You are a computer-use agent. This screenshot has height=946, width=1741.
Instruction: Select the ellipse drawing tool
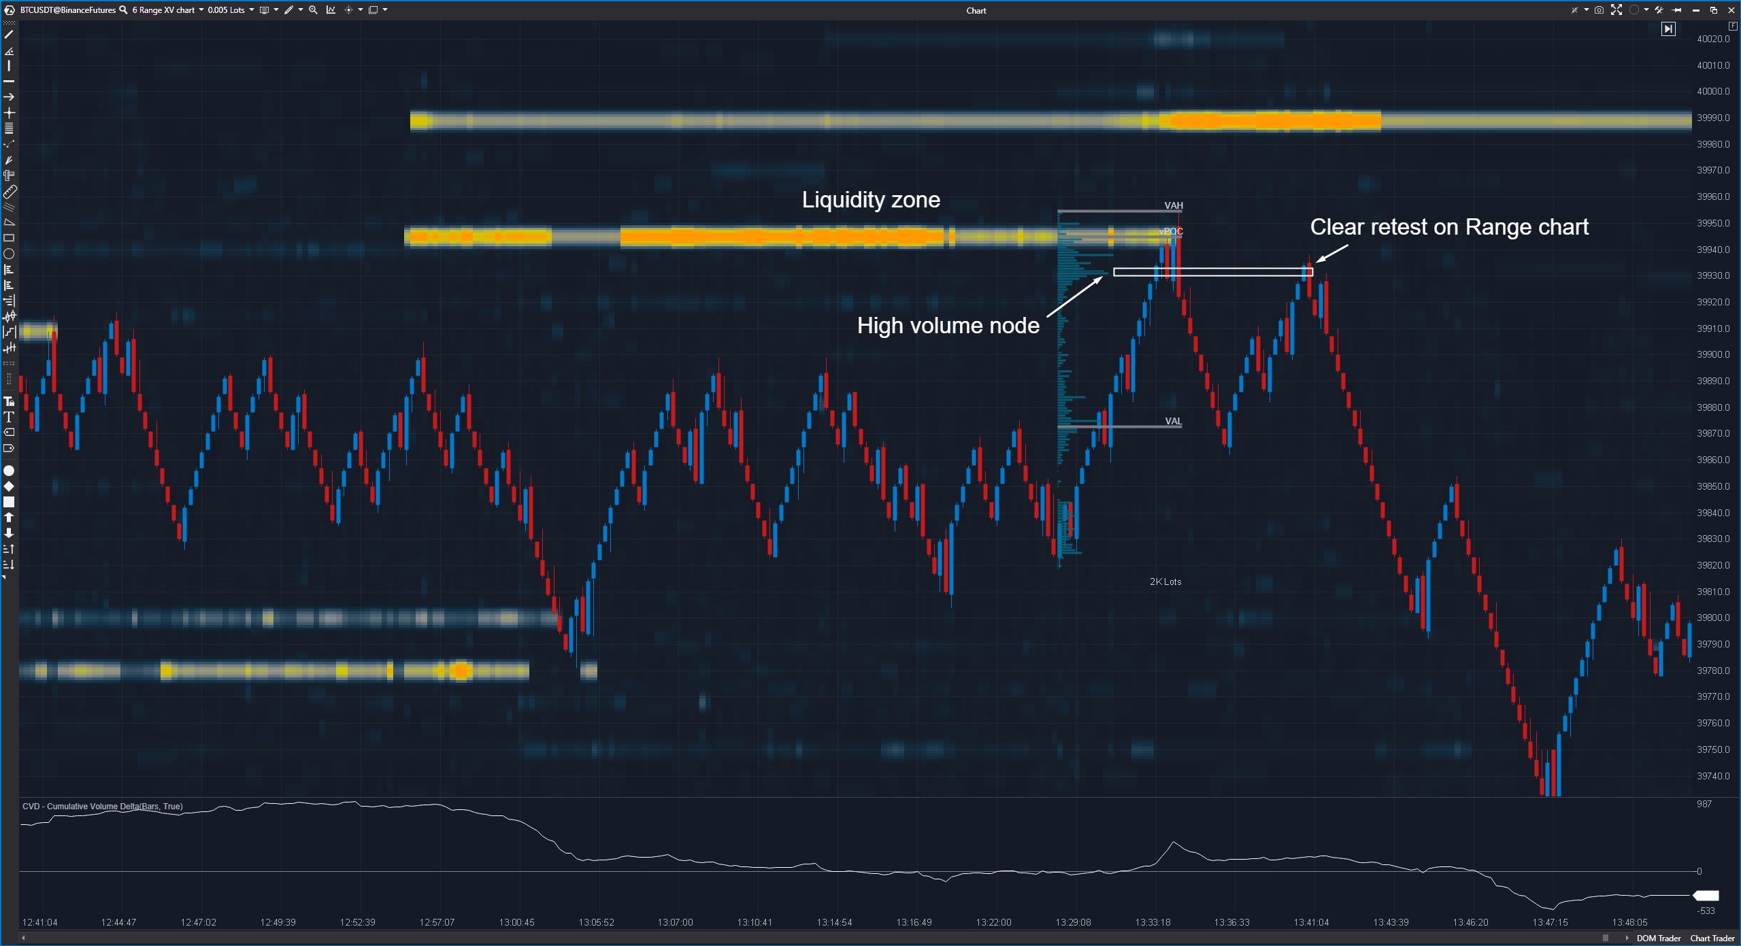9,254
